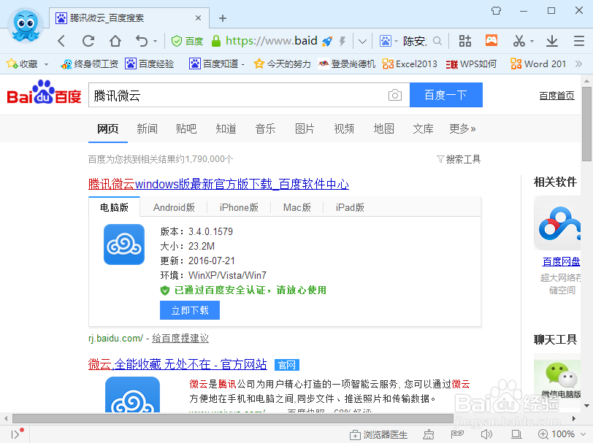Open the apps grid extension icon

(x=464, y=41)
